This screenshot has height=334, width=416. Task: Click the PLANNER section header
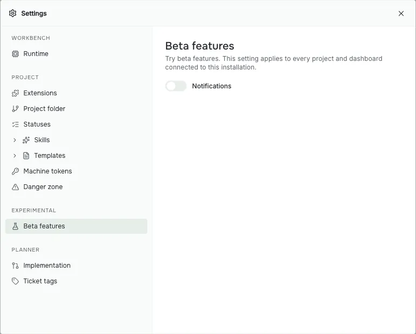pyautogui.click(x=25, y=249)
